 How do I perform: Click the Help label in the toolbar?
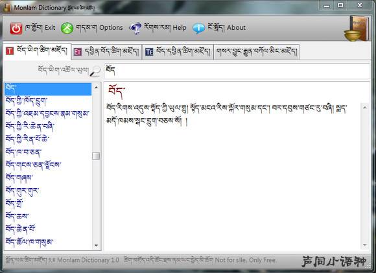point(180,28)
